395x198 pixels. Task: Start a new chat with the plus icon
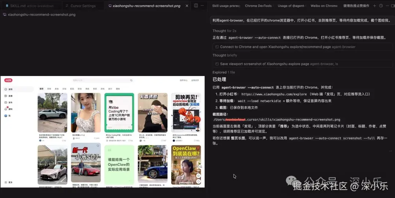click(375, 5)
